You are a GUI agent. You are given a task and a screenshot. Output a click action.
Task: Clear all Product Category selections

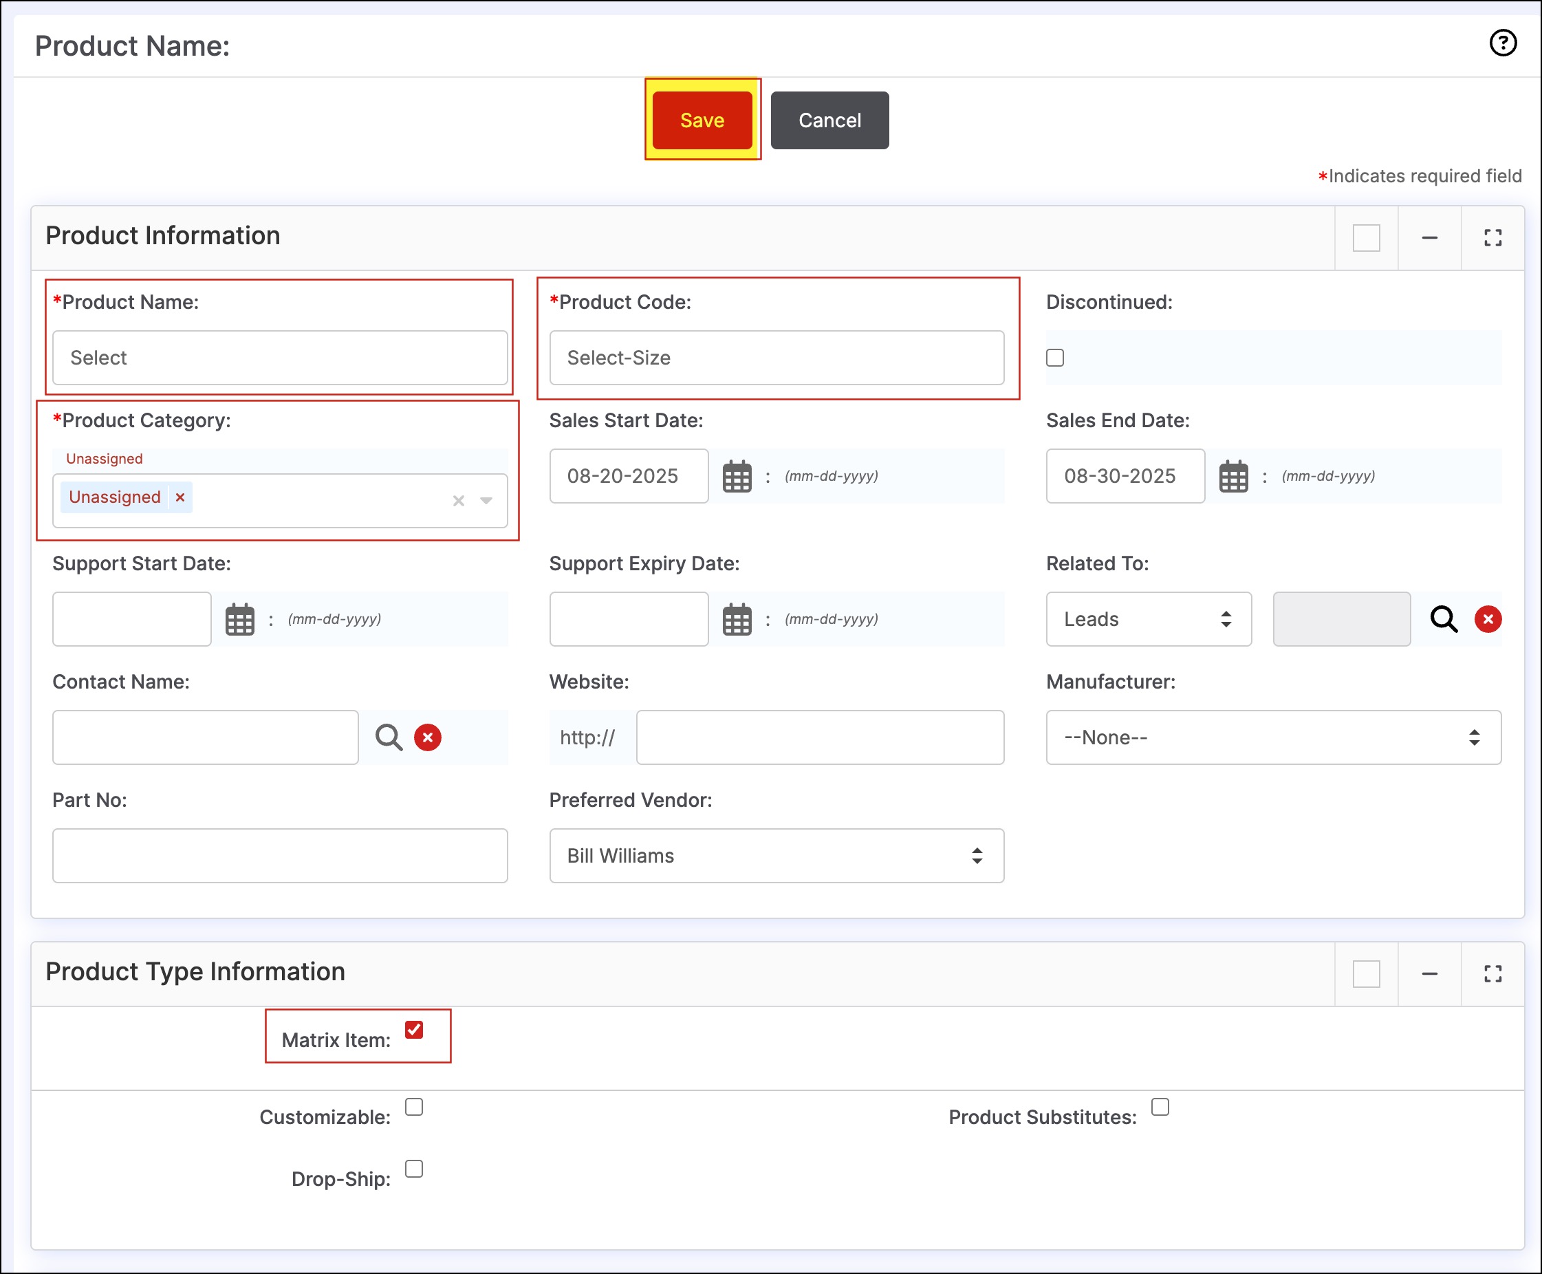coord(459,501)
